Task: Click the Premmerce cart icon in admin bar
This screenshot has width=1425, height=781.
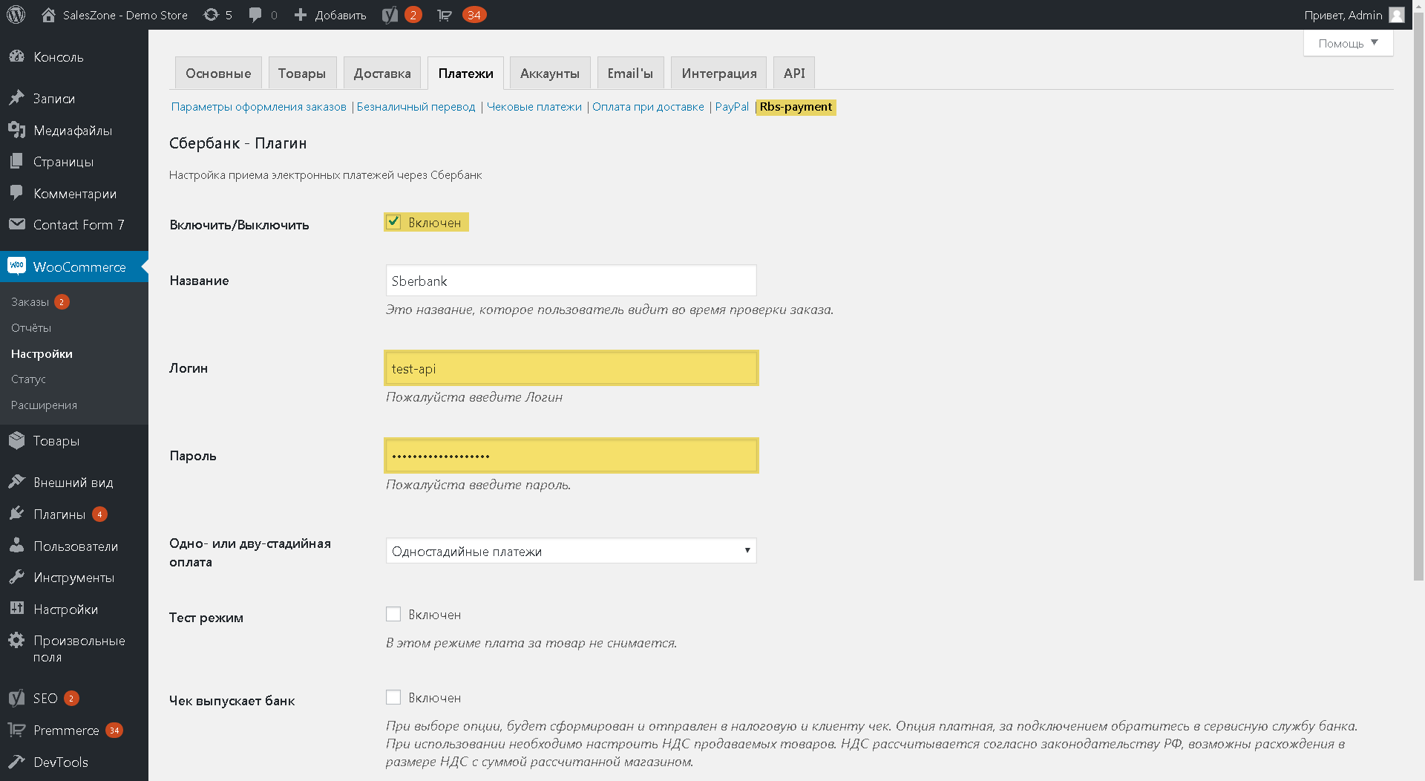Action: [x=445, y=15]
